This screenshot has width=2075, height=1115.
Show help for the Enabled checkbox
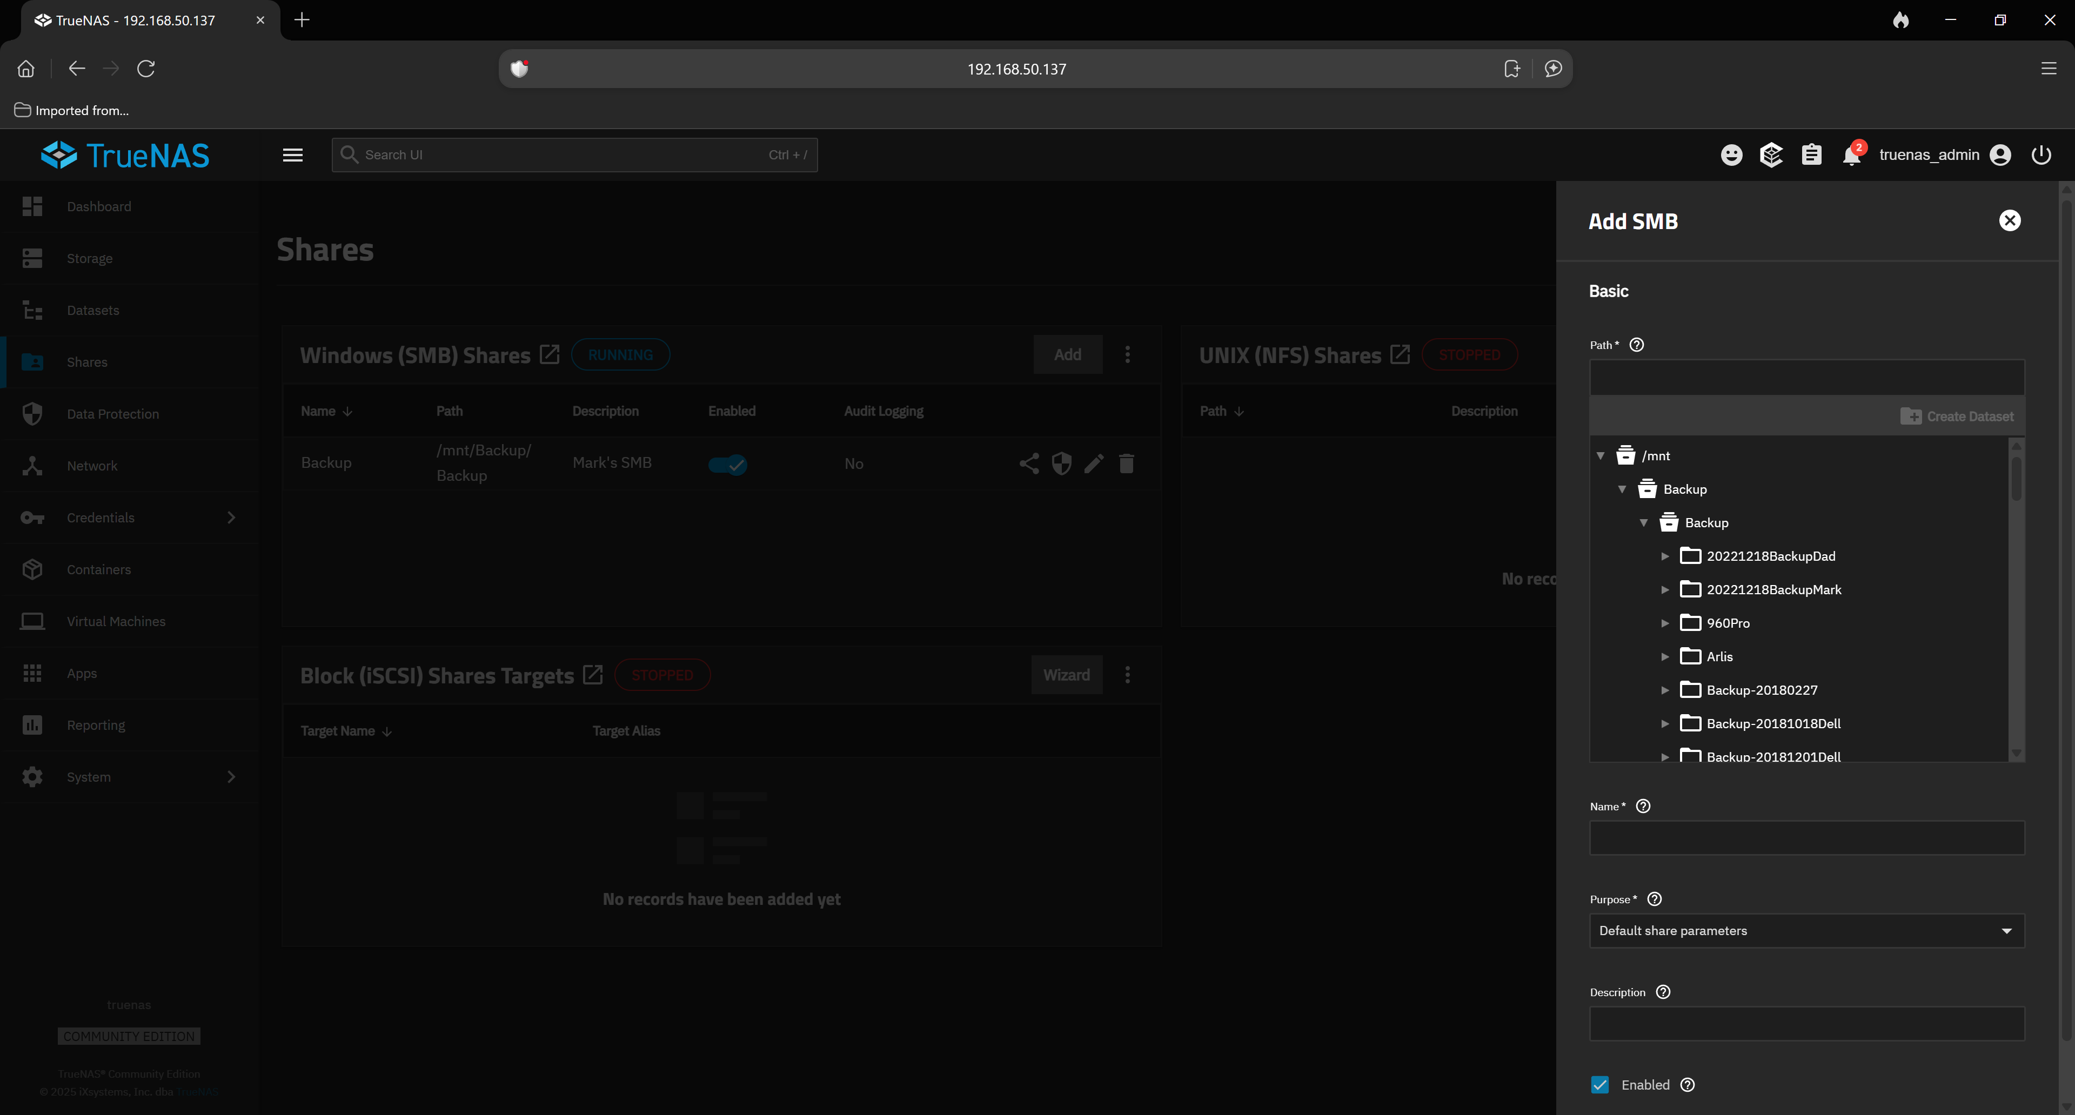click(x=1688, y=1084)
